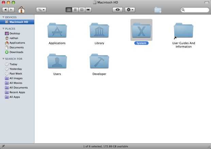Switch to column view
Image resolution: width=211 pixels, height=149 pixels.
point(82,10)
